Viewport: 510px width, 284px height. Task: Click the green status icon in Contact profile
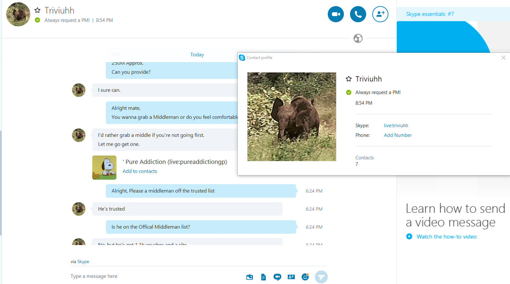(x=349, y=92)
